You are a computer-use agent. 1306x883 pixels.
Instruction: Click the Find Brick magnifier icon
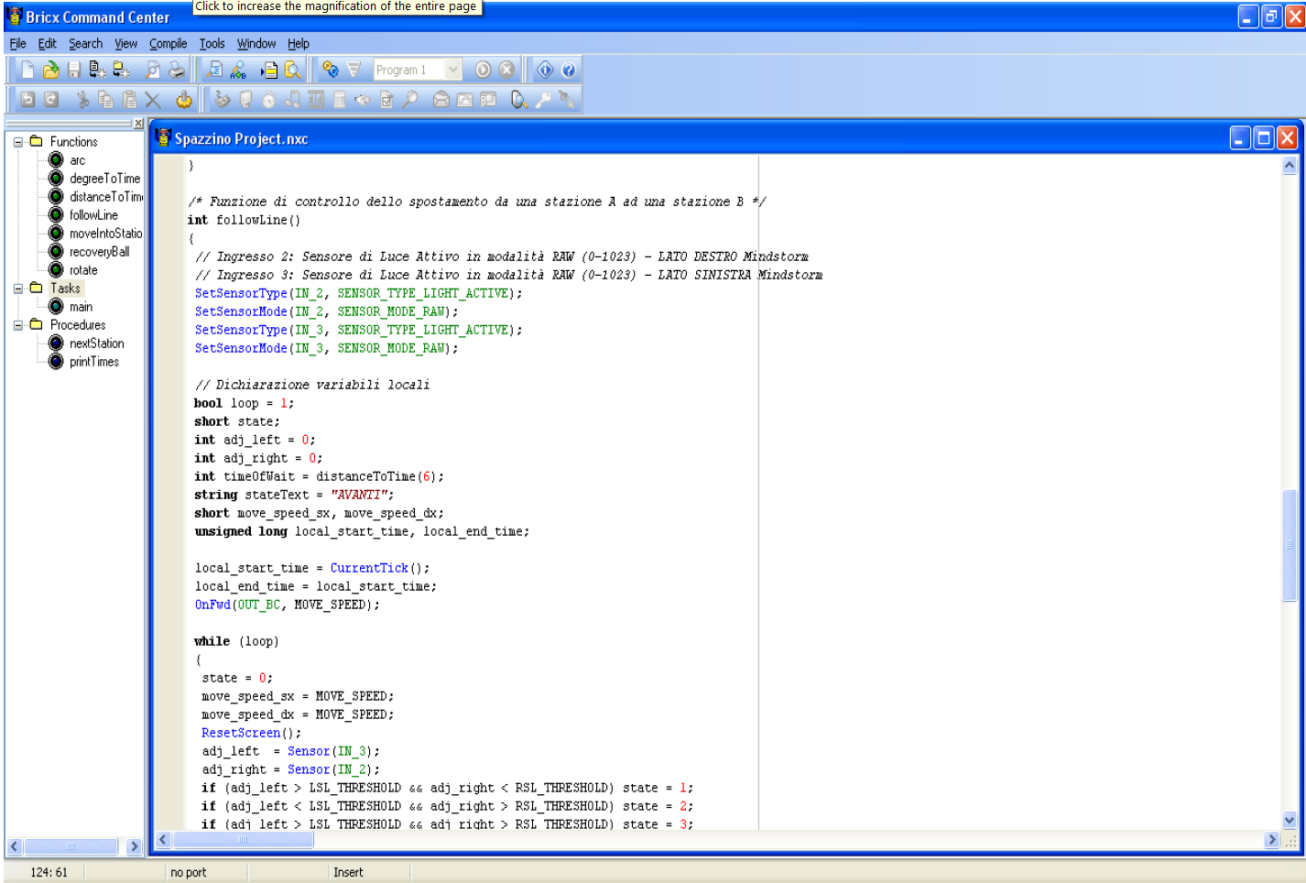[x=519, y=100]
